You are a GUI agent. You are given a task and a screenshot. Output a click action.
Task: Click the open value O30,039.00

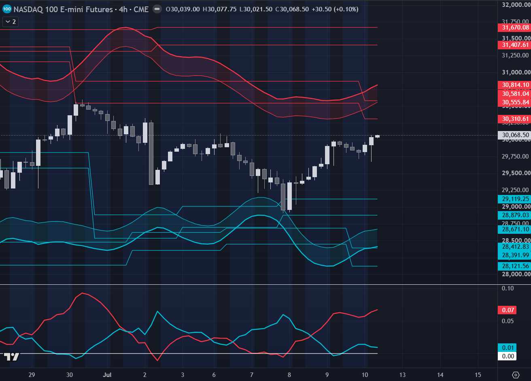(x=183, y=9)
